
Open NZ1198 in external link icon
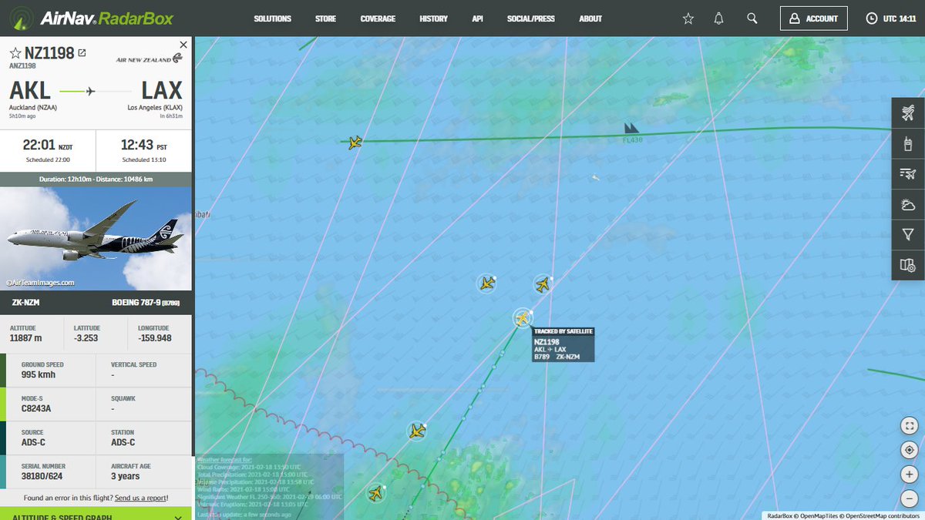click(82, 53)
